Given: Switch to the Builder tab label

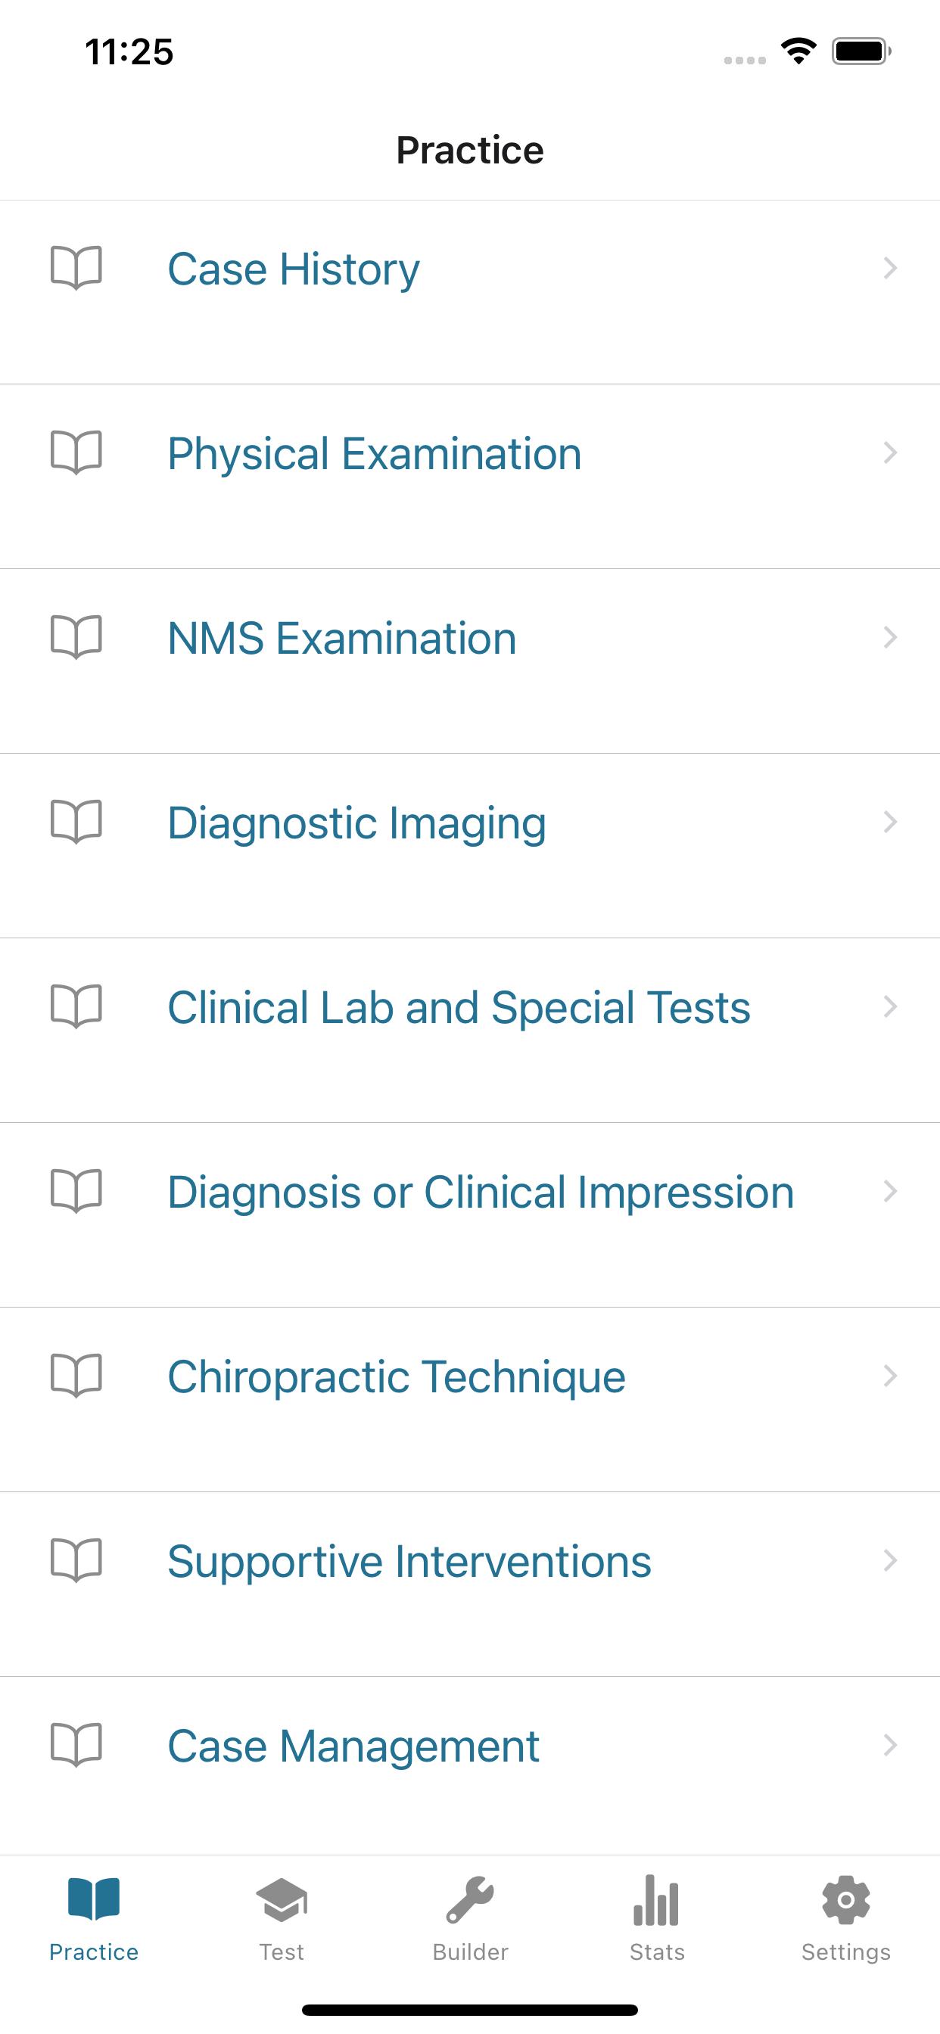Looking at the screenshot, I should pyautogui.click(x=470, y=1952).
